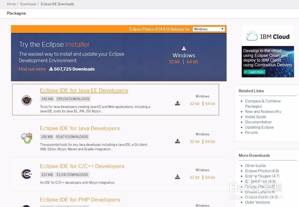Click the C/C++ package icon

click(27, 174)
